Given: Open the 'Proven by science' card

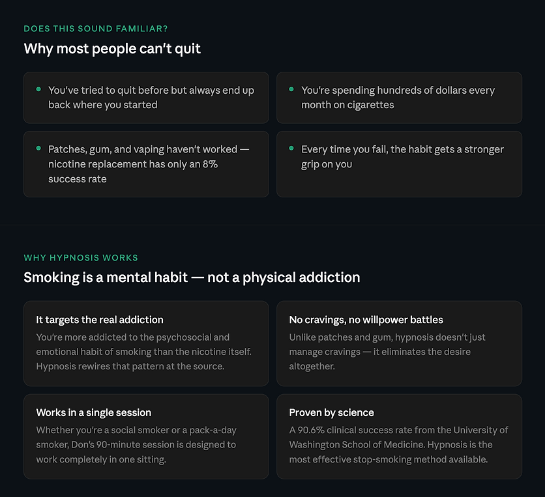Looking at the screenshot, I should [x=399, y=436].
